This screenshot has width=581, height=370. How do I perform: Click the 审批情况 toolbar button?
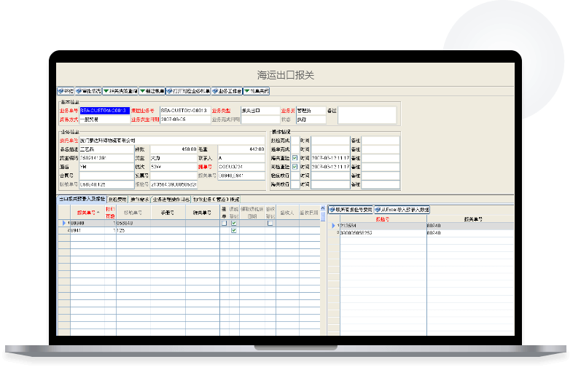coord(88,91)
